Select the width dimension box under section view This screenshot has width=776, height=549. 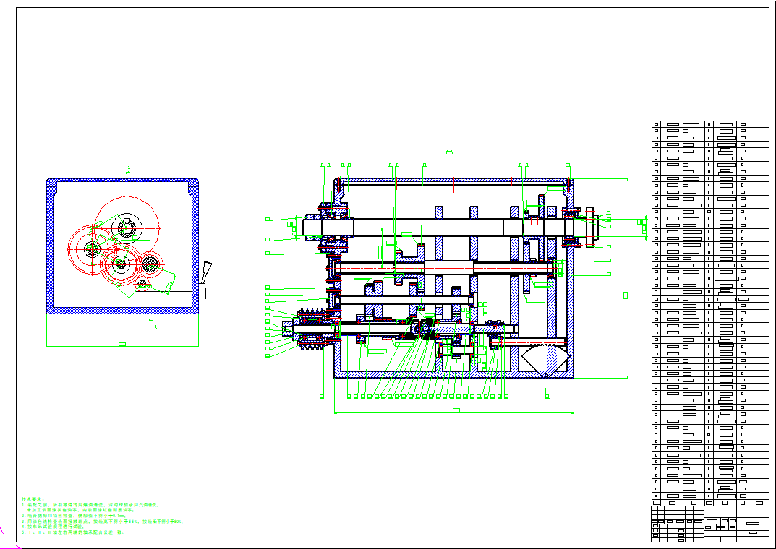(456, 410)
